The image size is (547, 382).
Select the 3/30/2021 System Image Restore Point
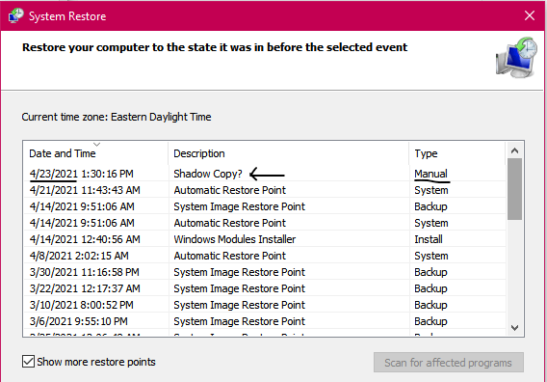pos(265,272)
